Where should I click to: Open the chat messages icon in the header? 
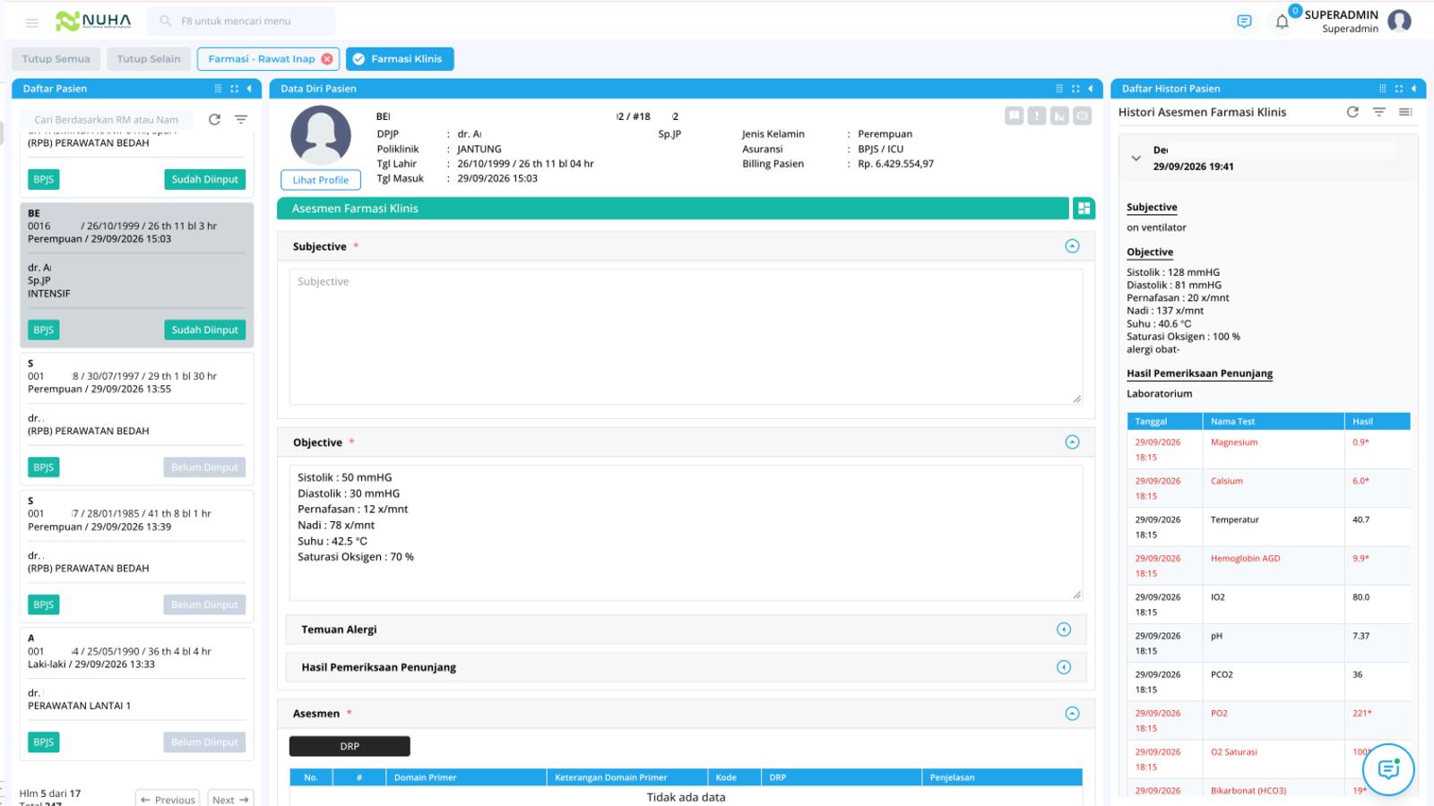(1244, 21)
